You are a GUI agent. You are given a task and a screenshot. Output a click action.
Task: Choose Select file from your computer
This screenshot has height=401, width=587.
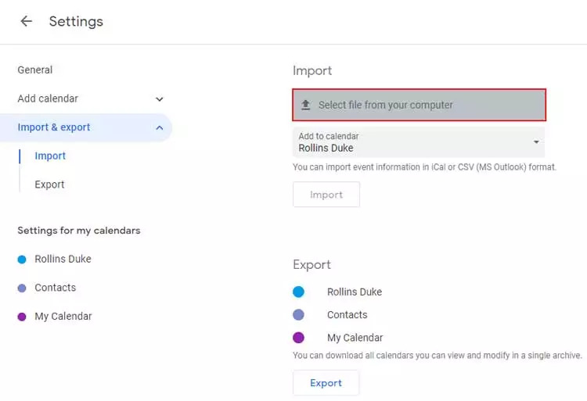419,105
